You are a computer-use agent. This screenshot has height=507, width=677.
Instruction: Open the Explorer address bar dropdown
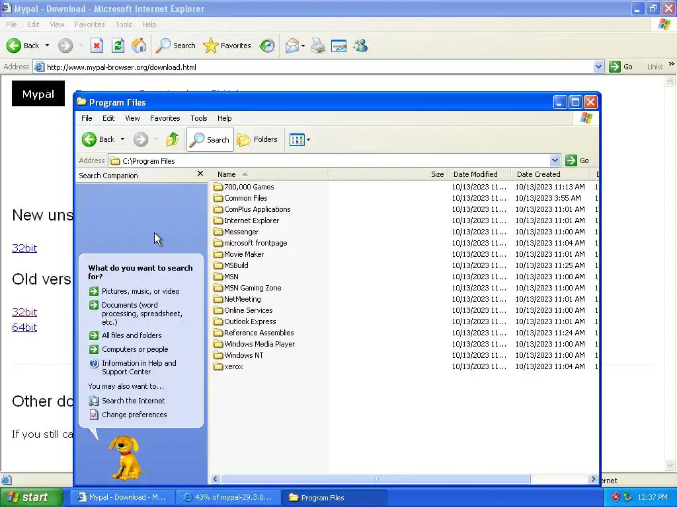(x=555, y=160)
